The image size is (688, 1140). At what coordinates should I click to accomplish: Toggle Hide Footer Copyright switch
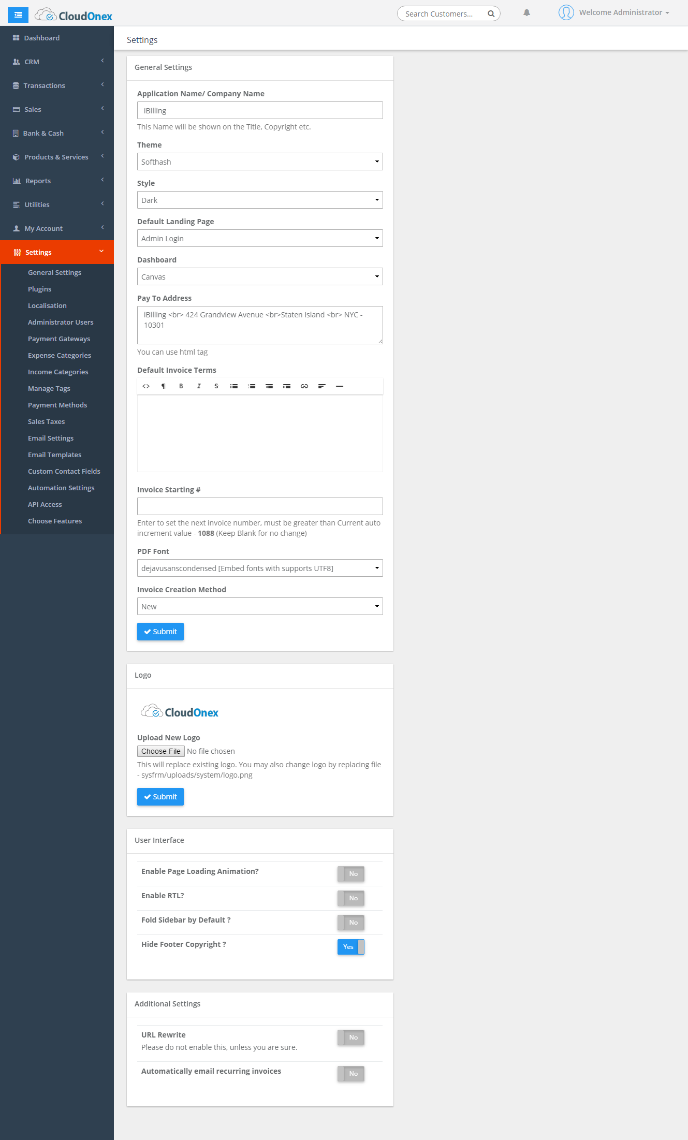351,947
